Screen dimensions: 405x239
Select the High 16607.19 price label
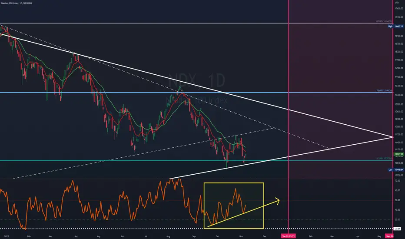pos(396,27)
